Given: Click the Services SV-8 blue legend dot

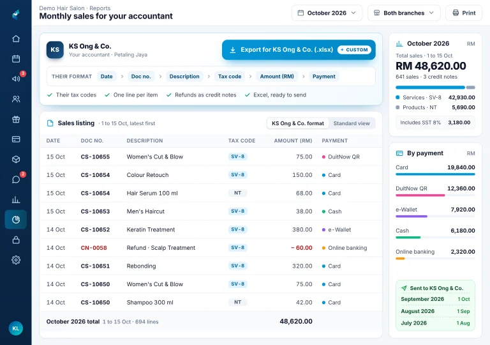Looking at the screenshot, I should [x=397, y=97].
